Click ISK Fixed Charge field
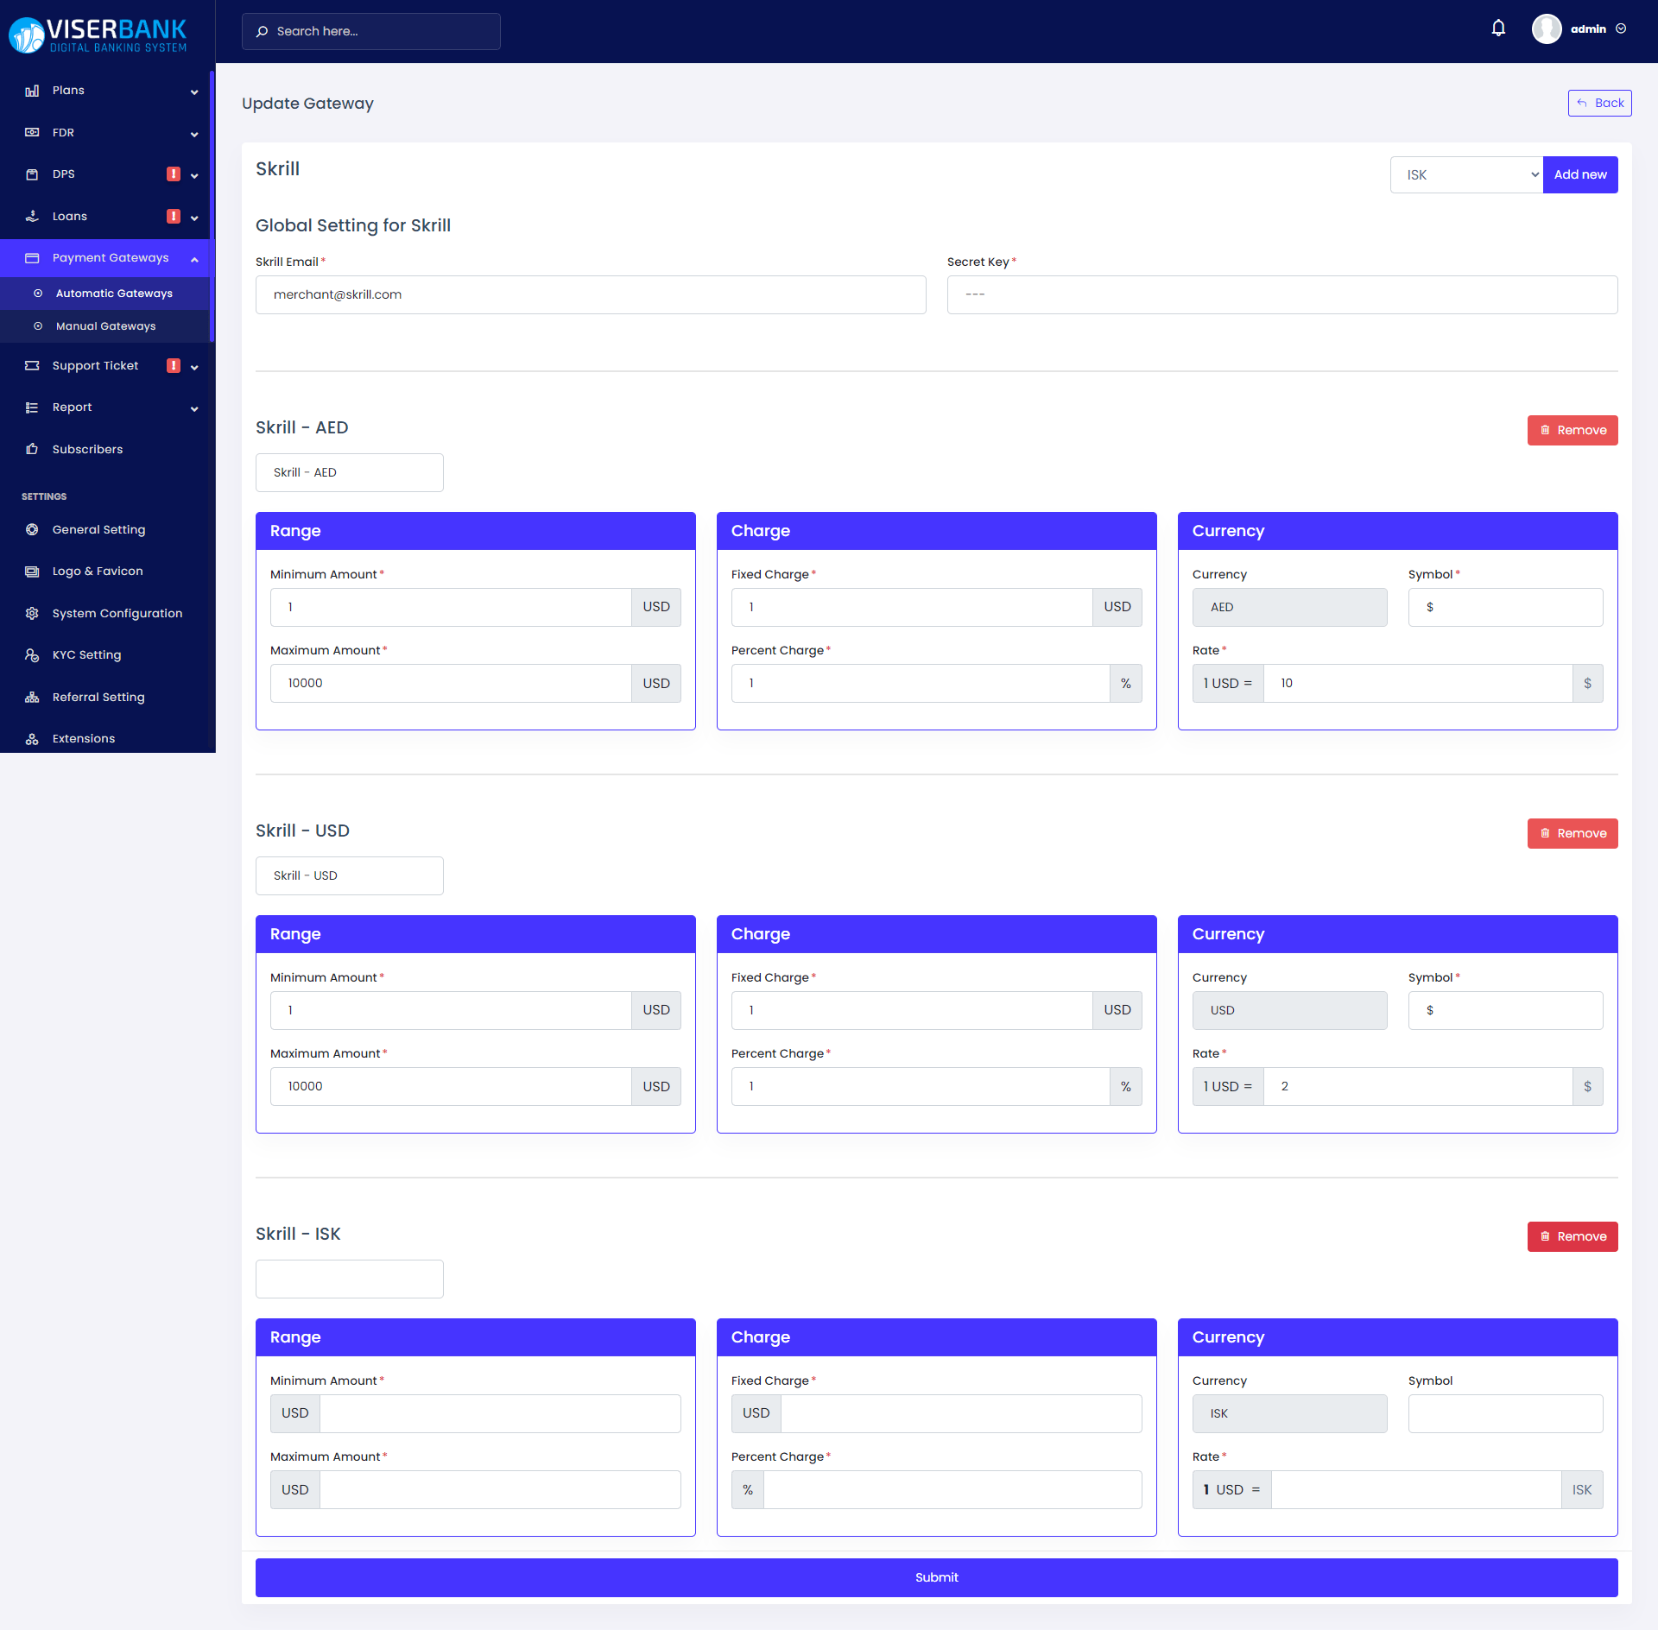The width and height of the screenshot is (1658, 1630). (x=961, y=1413)
